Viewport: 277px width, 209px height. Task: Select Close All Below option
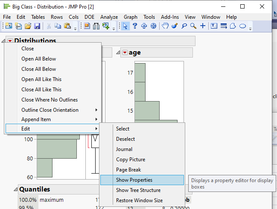(x=38, y=69)
